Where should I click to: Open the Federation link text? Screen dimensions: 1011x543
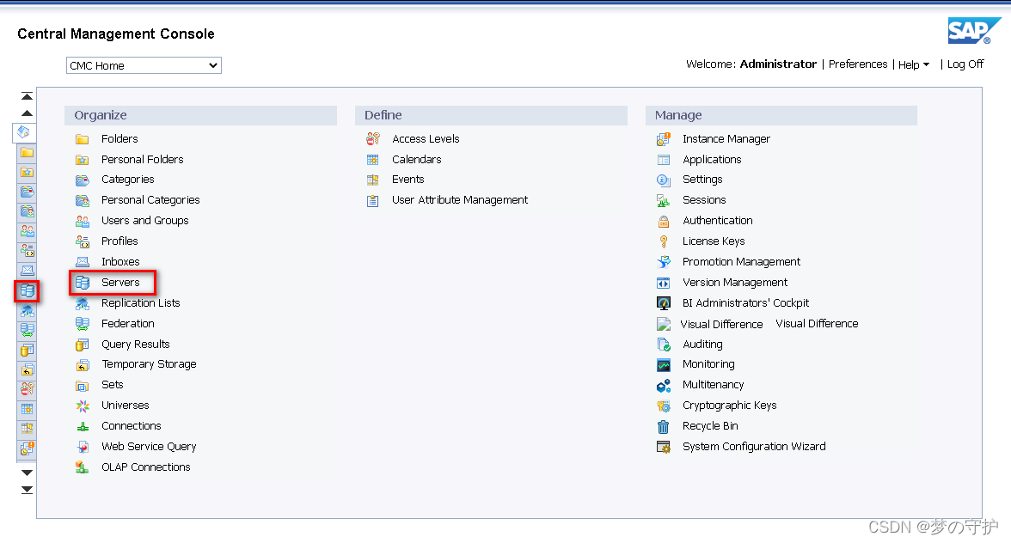[x=127, y=323]
